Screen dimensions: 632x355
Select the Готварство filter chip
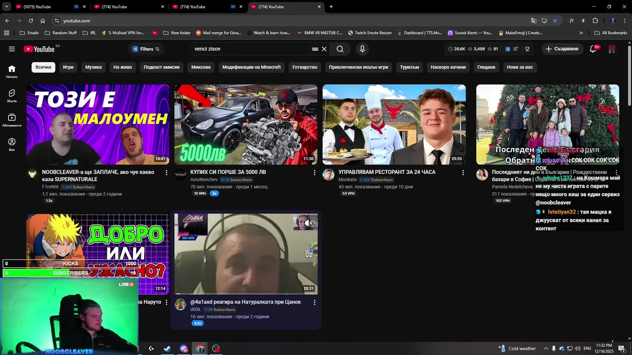[x=305, y=67]
